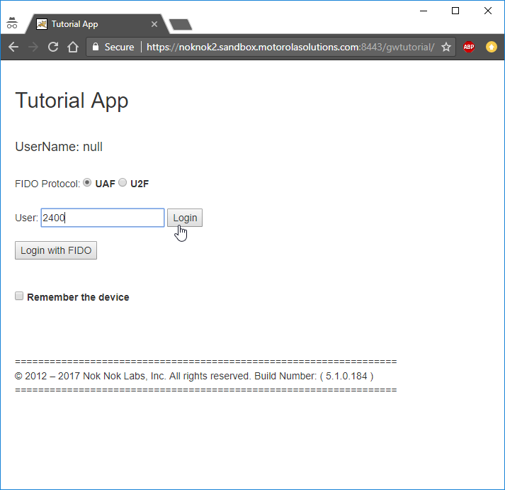Click the FIDO Protocol: label

(47, 184)
